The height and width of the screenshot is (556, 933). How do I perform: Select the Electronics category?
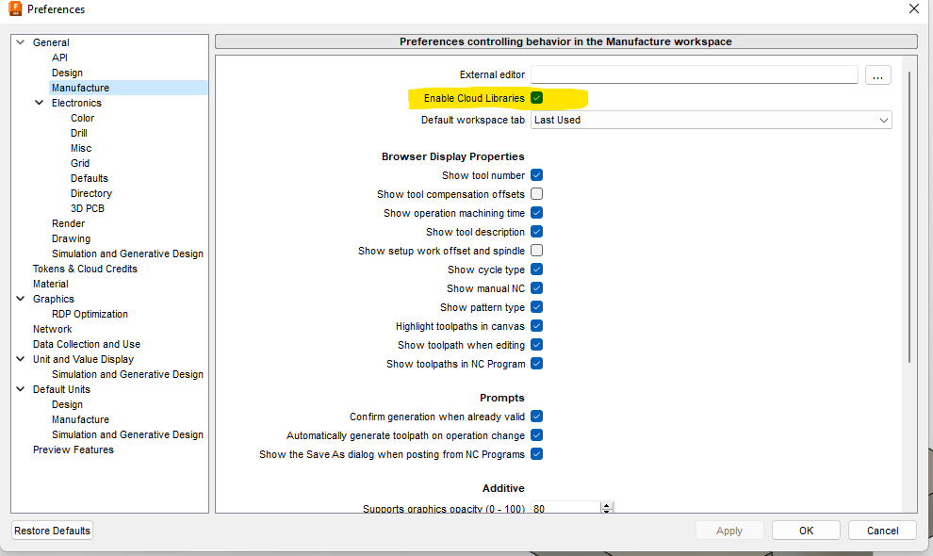click(x=76, y=103)
